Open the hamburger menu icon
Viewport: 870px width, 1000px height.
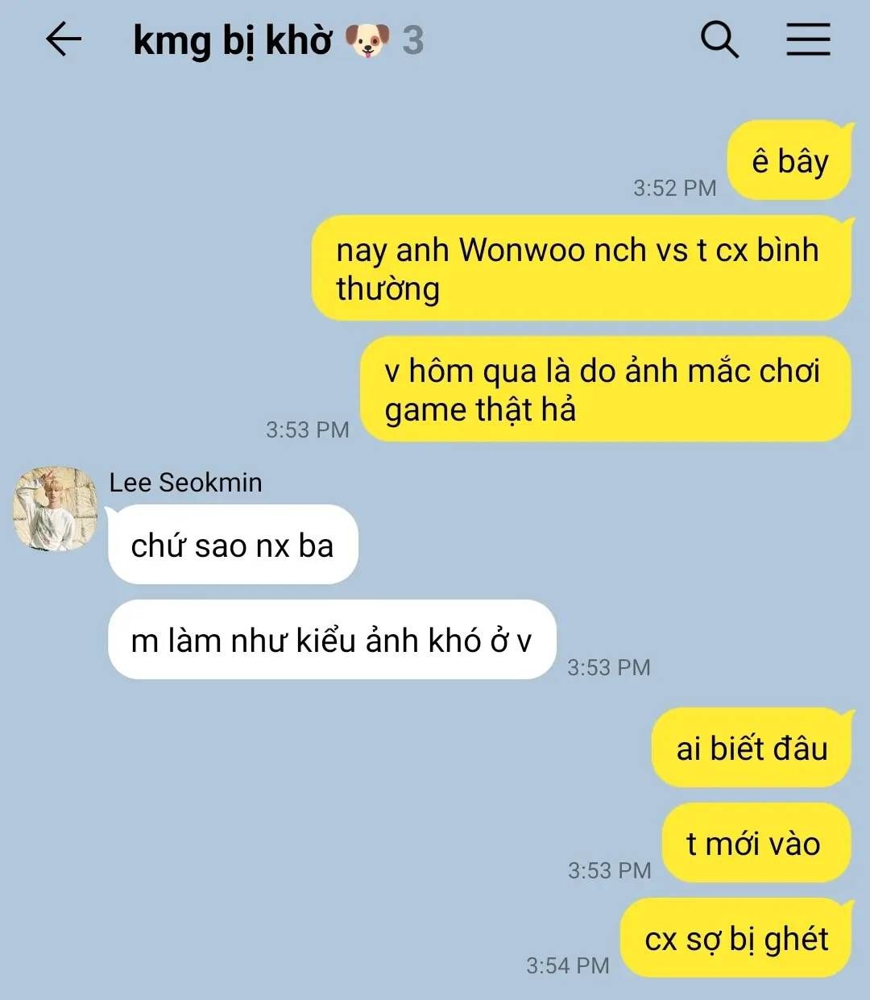point(808,39)
